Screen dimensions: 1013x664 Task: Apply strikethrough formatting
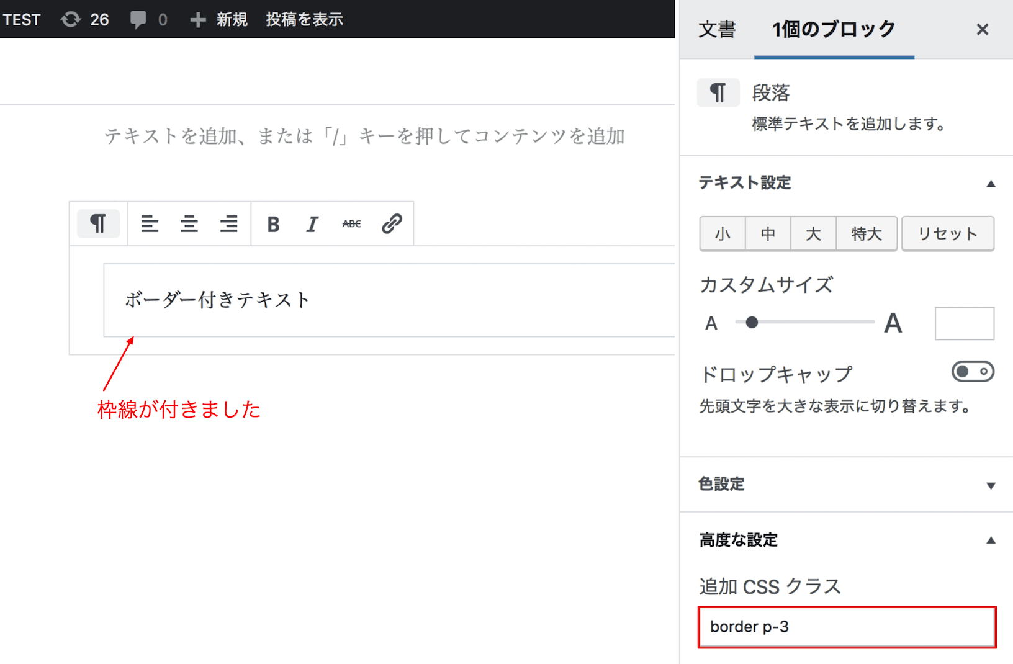352,223
